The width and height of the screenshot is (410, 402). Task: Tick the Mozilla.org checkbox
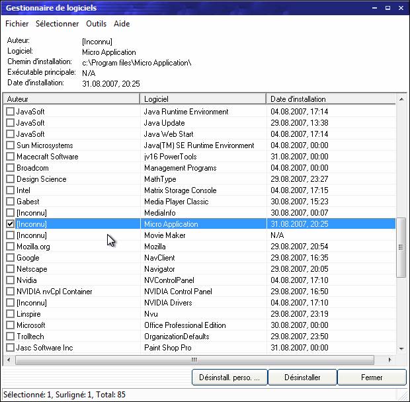click(10, 247)
